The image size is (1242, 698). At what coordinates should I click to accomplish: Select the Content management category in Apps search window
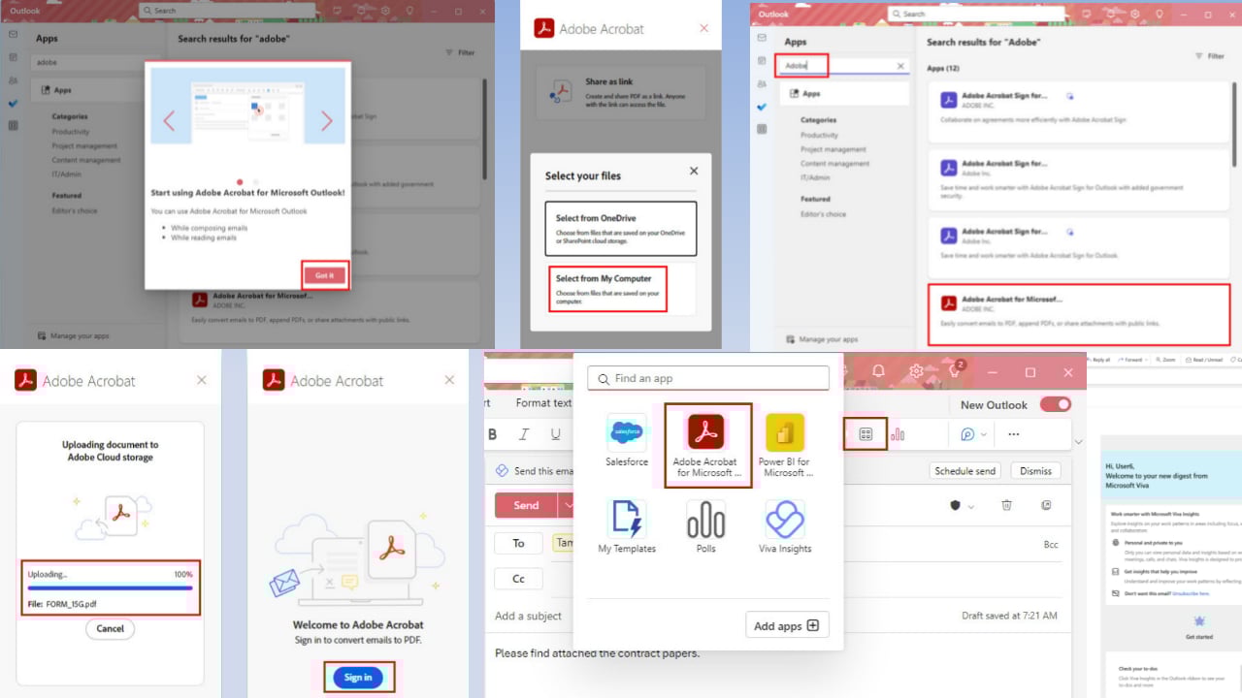click(x=835, y=164)
